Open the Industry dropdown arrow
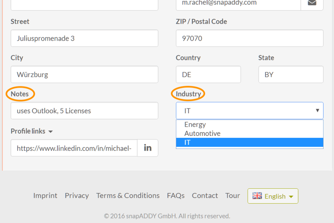334x223 pixels. click(x=317, y=111)
